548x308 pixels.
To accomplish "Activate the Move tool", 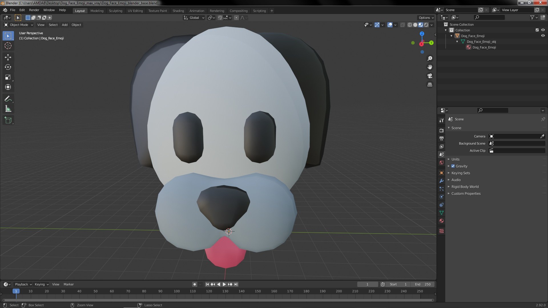I will coord(8,57).
